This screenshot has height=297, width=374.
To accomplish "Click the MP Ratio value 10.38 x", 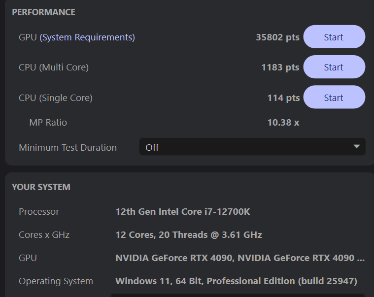I will [x=283, y=122].
